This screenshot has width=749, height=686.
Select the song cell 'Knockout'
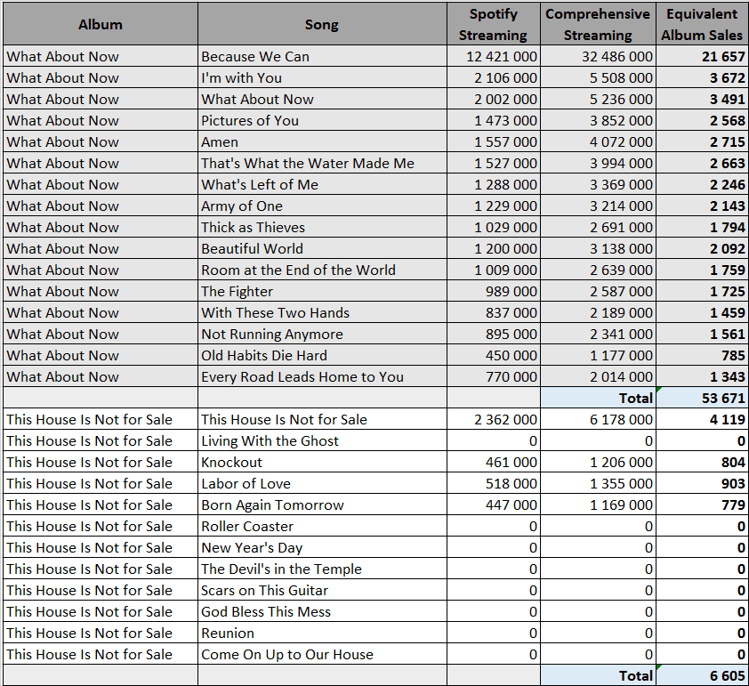(x=322, y=462)
